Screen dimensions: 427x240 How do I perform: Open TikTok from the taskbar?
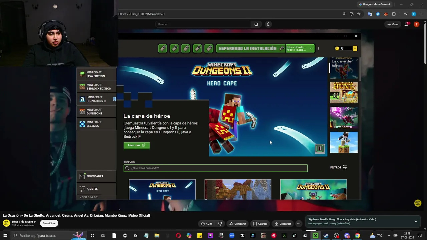coord(294,236)
